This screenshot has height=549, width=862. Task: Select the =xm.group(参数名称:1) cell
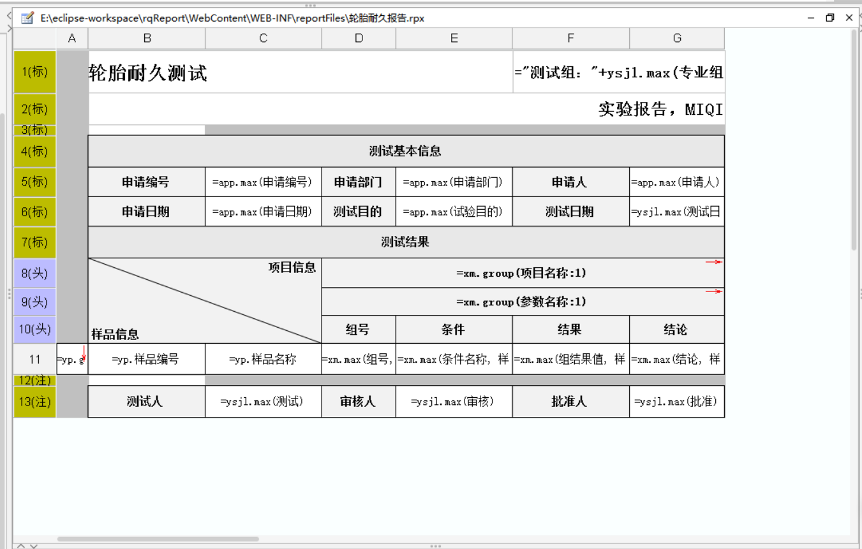coord(523,302)
